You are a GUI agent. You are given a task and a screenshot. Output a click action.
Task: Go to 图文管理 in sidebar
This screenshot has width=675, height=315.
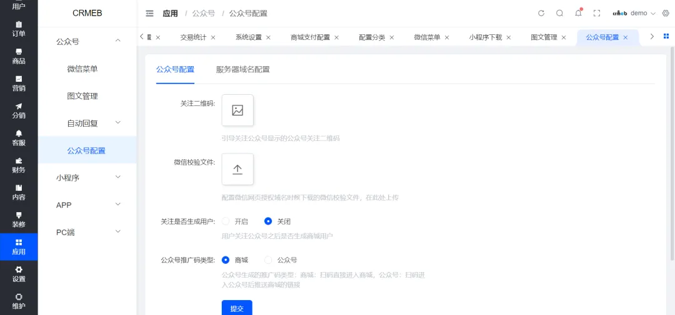point(82,96)
